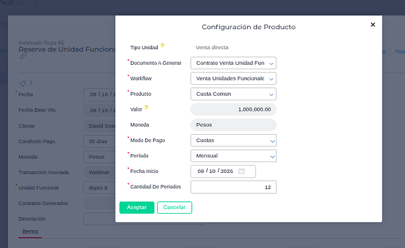
Task: Click the Condición Pago field 30 días
Action: point(99,141)
